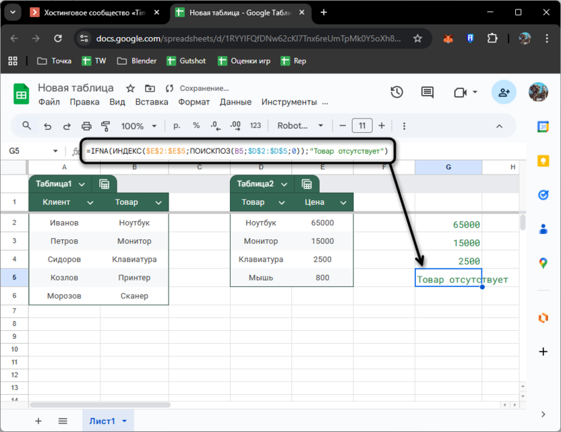
Task: Open the comments icon in header
Action: pos(427,92)
